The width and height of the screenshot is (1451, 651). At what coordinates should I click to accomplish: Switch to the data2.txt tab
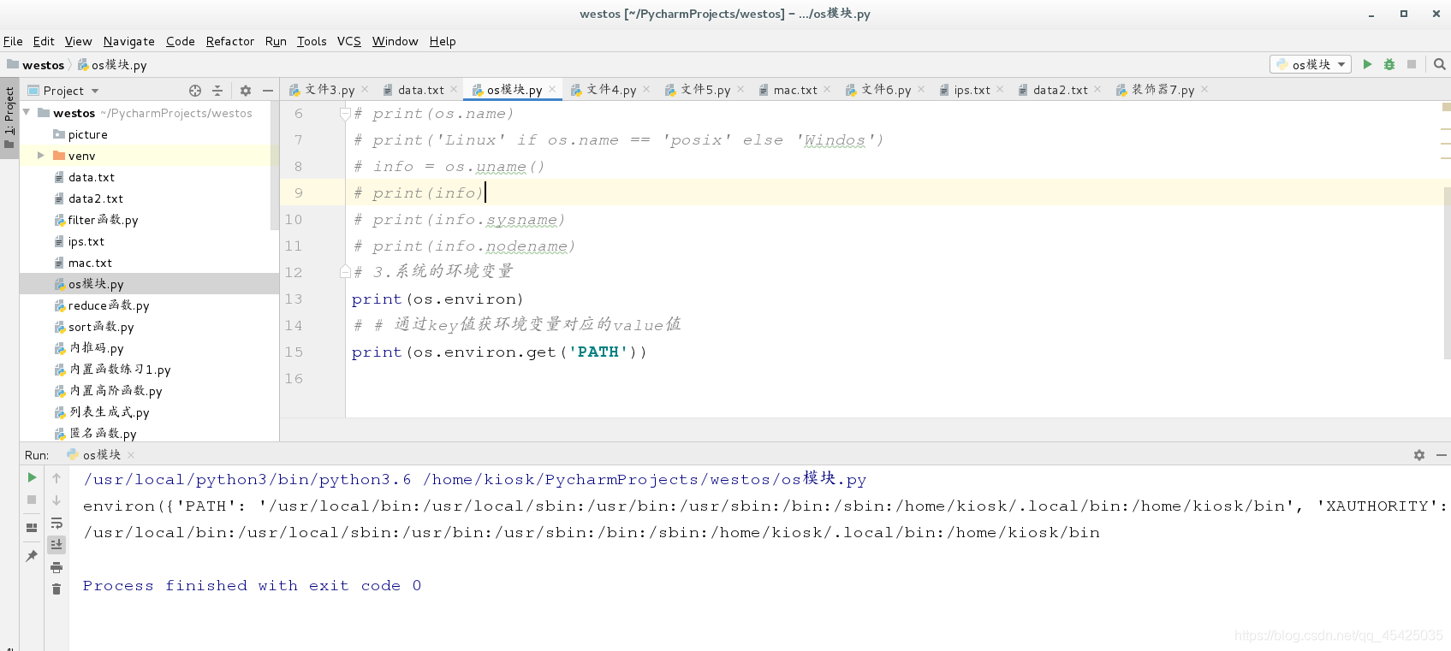[1060, 90]
